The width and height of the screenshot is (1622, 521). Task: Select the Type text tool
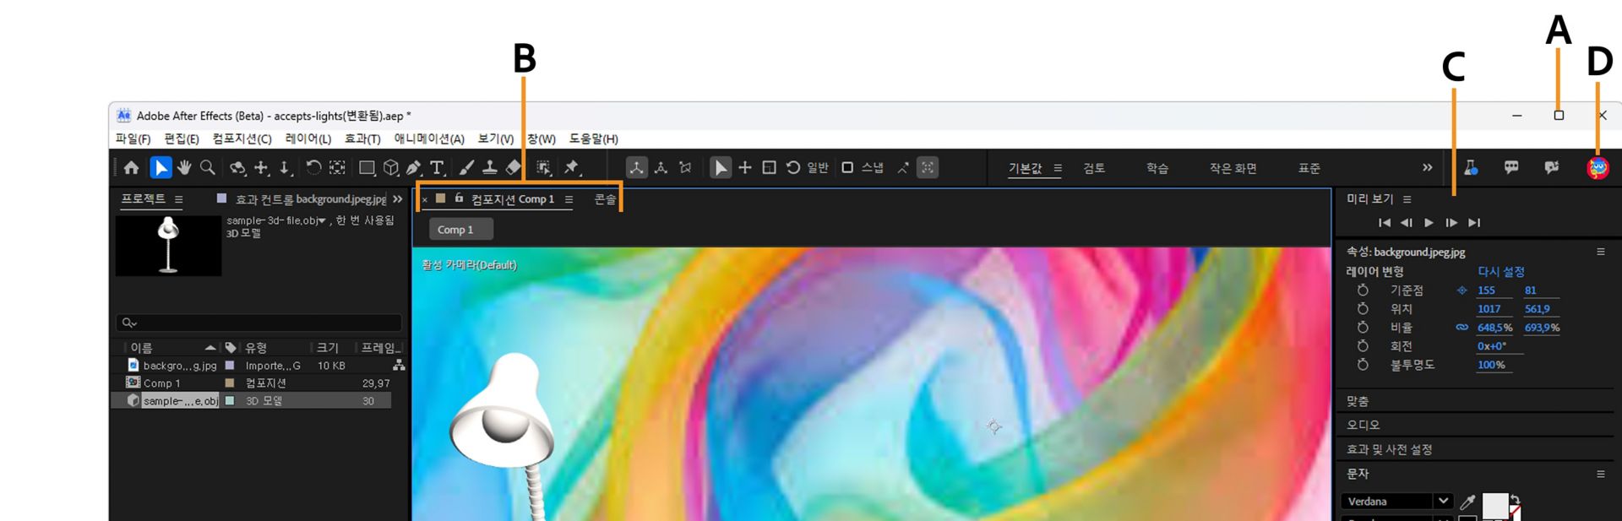(x=438, y=168)
